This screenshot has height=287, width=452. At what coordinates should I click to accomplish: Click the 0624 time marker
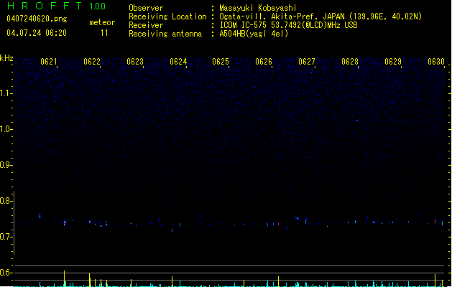(x=178, y=62)
